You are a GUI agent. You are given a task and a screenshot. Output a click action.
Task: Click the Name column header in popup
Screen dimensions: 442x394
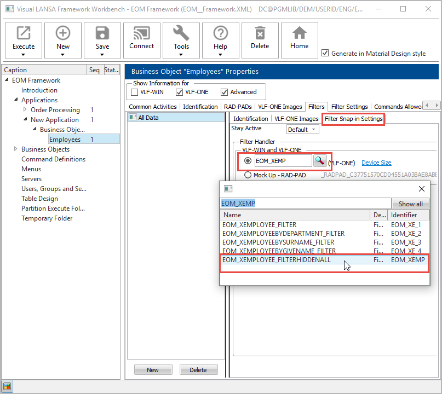[x=295, y=215]
